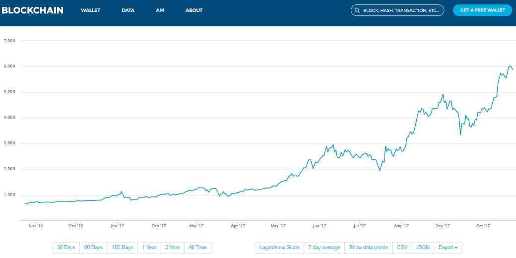Viewport: 516px width, 258px height.
Task: Enable the 7 day average
Action: (x=324, y=248)
